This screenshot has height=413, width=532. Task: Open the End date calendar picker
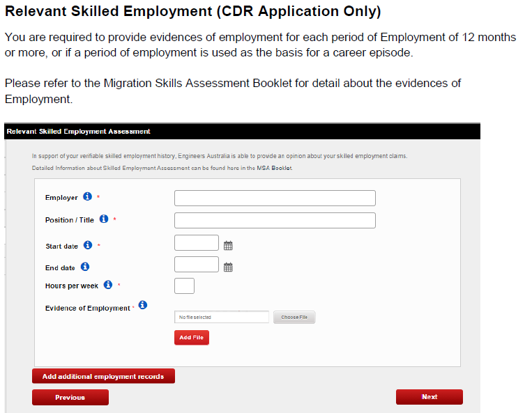click(x=228, y=267)
